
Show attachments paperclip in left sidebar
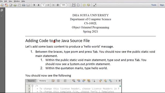click(x=2, y=16)
